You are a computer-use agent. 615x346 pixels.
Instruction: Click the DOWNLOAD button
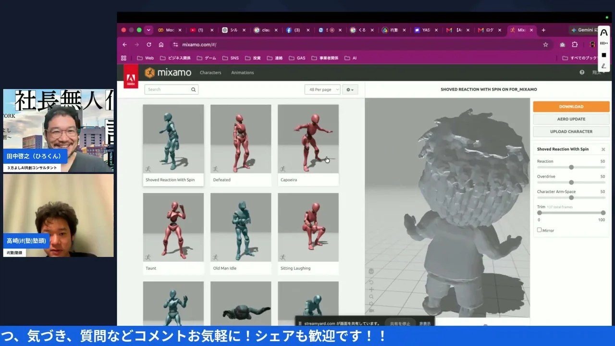pyautogui.click(x=571, y=107)
